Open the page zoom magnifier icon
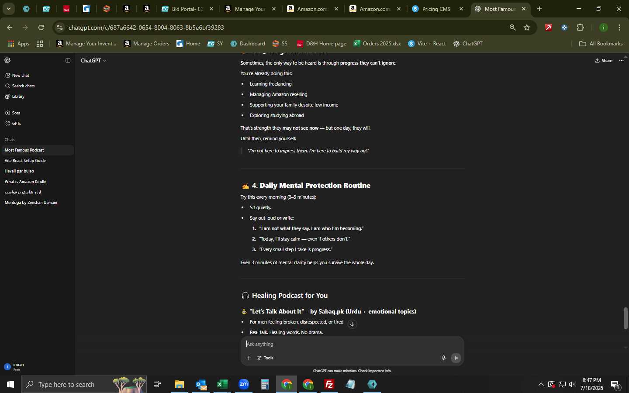 pos(513,28)
